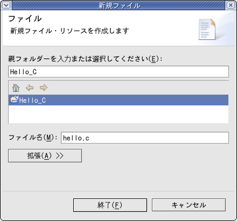237x221 pixels.
Task: Click empty space below Hello_C in tree
Action: 119,114
